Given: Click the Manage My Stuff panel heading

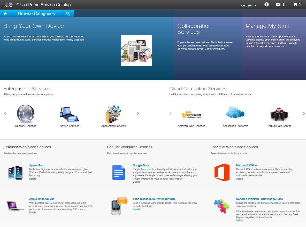Looking at the screenshot, I should click(x=267, y=26).
